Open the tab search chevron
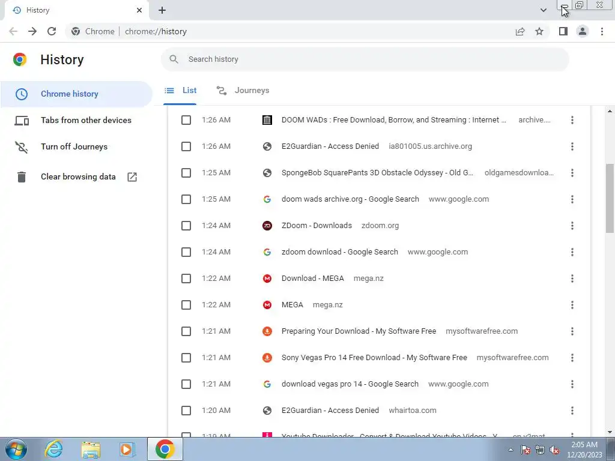The height and width of the screenshot is (461, 615). point(543,10)
